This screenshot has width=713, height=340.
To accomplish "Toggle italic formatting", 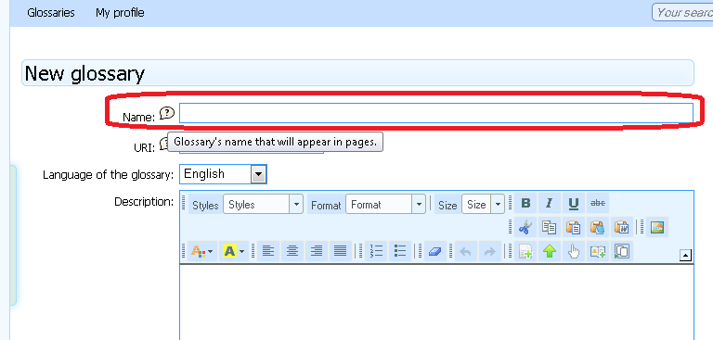I will [x=550, y=204].
